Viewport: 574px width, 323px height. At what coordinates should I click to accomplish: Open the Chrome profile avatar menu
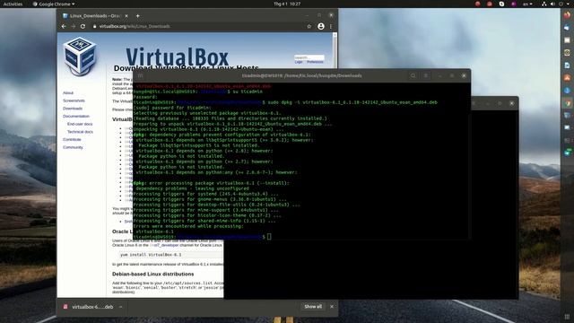pos(321,26)
